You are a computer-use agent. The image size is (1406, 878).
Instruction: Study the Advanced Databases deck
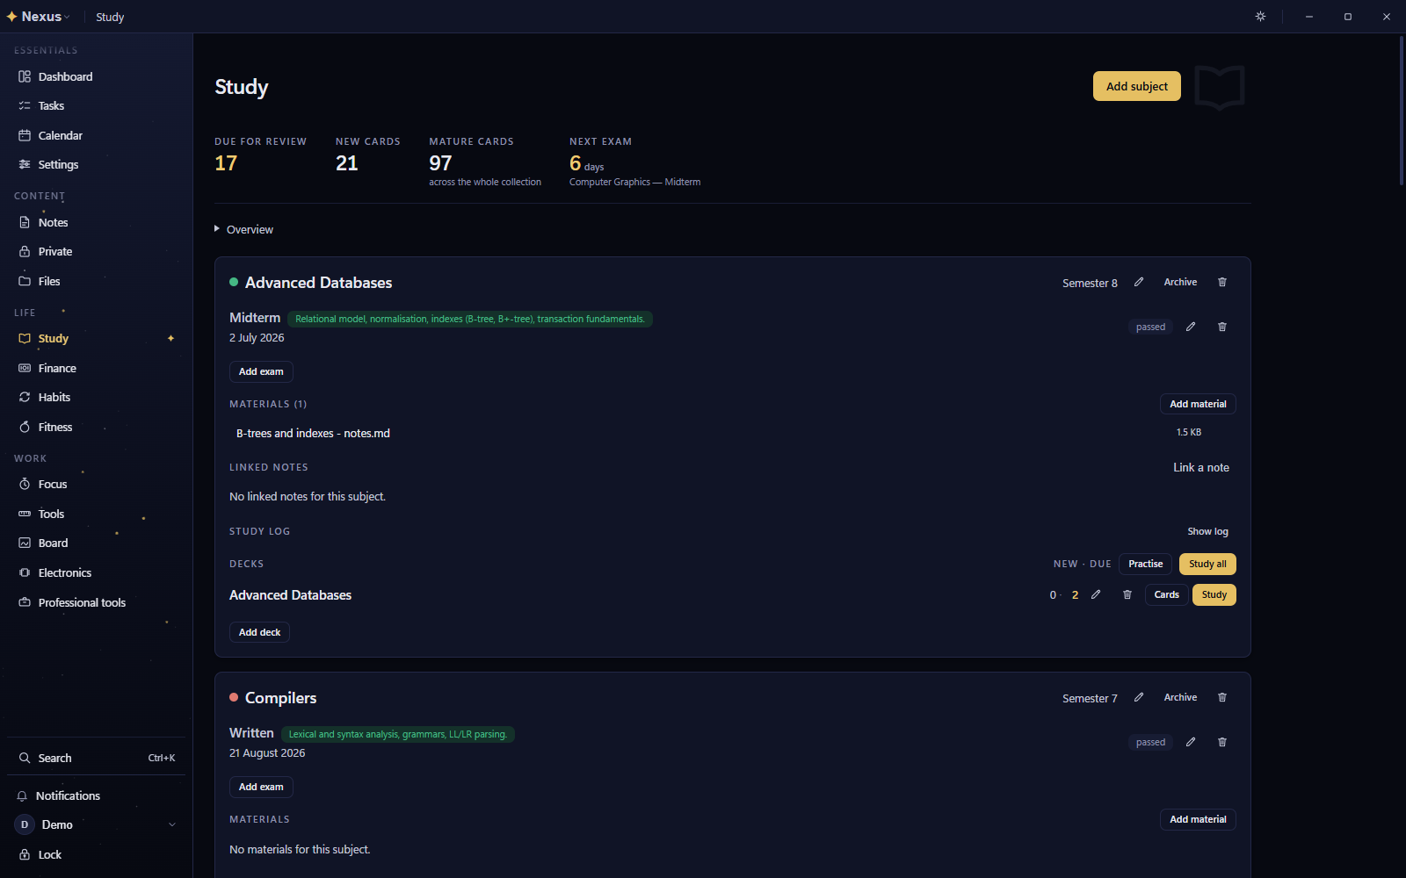tap(1214, 595)
